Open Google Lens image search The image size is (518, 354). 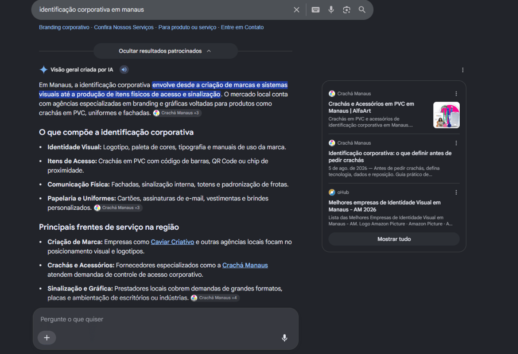point(347,9)
